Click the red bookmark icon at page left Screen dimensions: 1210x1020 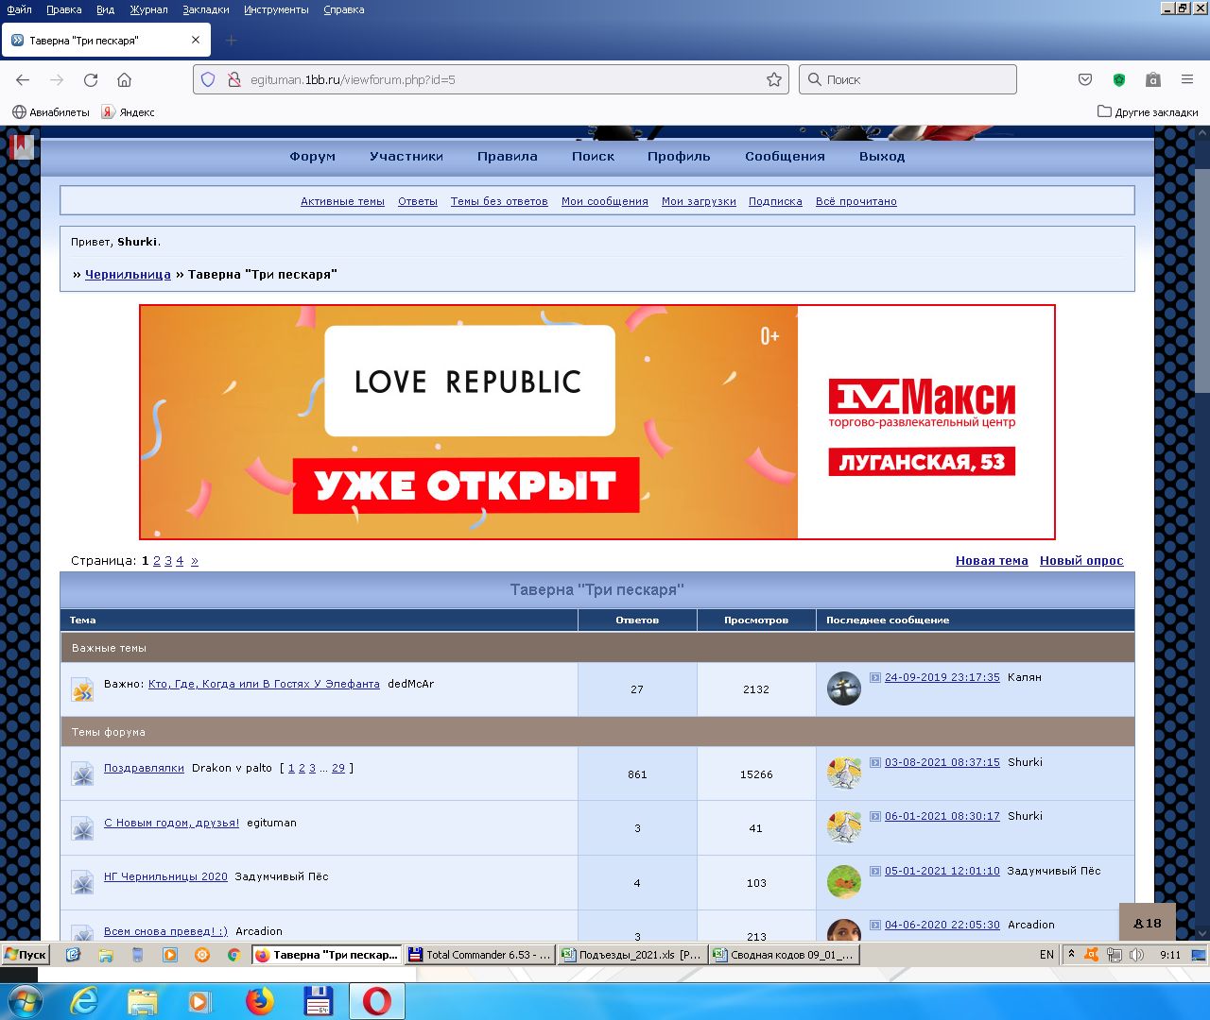tap(22, 147)
